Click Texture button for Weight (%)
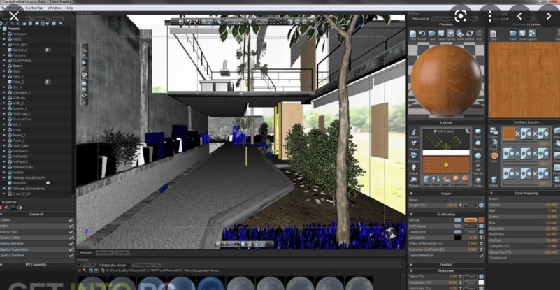The height and width of the screenshot is (290, 560). click(x=471, y=205)
